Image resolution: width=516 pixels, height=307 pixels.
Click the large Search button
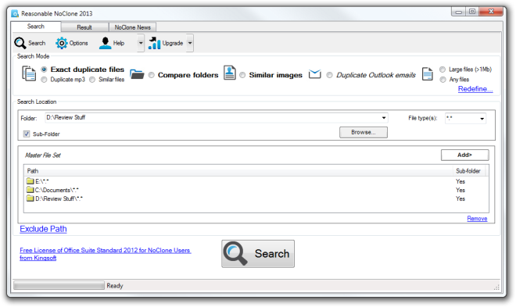258,254
